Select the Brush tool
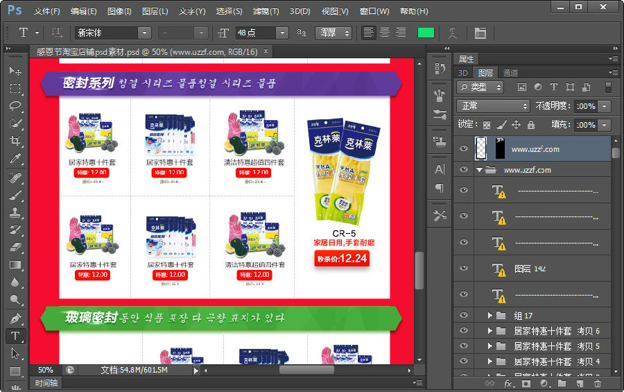This screenshot has height=392, width=624. (x=15, y=195)
